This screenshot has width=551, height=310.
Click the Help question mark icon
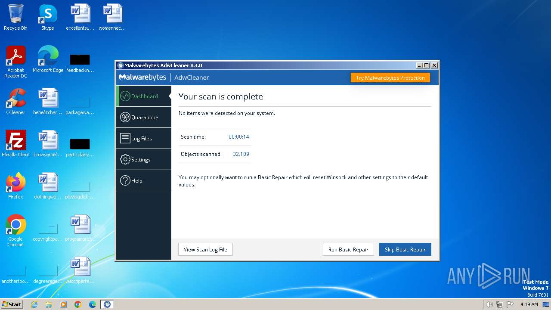pos(125,180)
